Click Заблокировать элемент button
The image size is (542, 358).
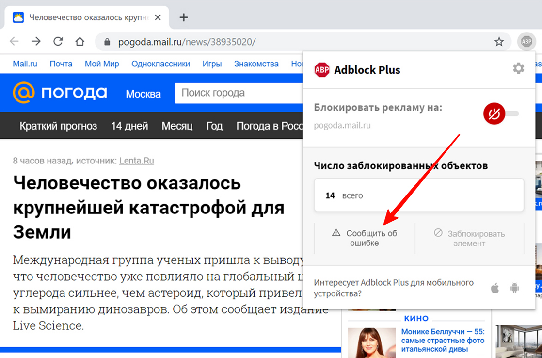469,238
